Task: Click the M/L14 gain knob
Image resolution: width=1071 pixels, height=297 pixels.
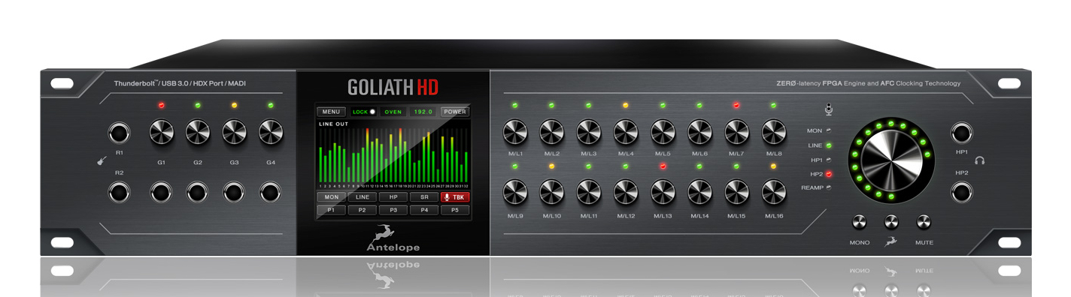Action: pos(699,193)
